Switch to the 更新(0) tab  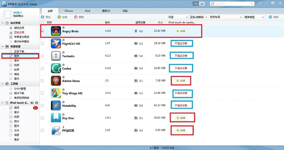[x=106, y=11]
